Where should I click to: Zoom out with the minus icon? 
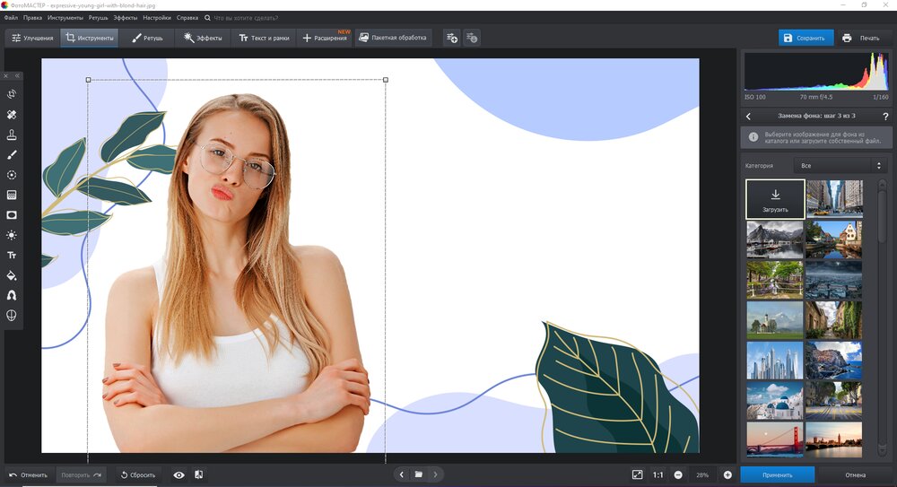click(x=678, y=475)
